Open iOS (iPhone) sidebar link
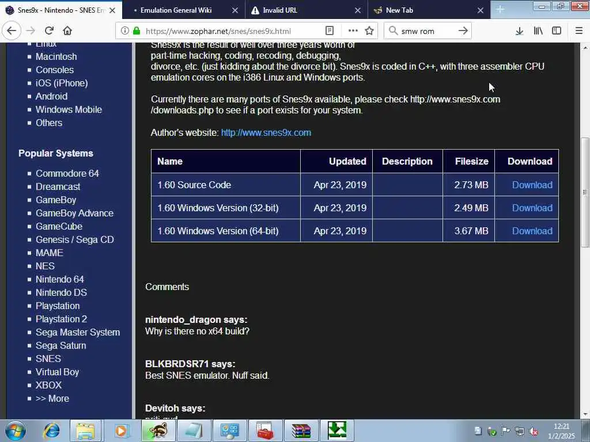This screenshot has height=442, width=590. [62, 83]
